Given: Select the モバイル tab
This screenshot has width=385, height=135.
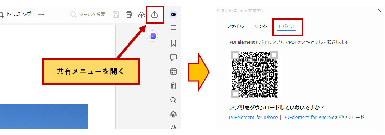Looking at the screenshot, I should [287, 26].
